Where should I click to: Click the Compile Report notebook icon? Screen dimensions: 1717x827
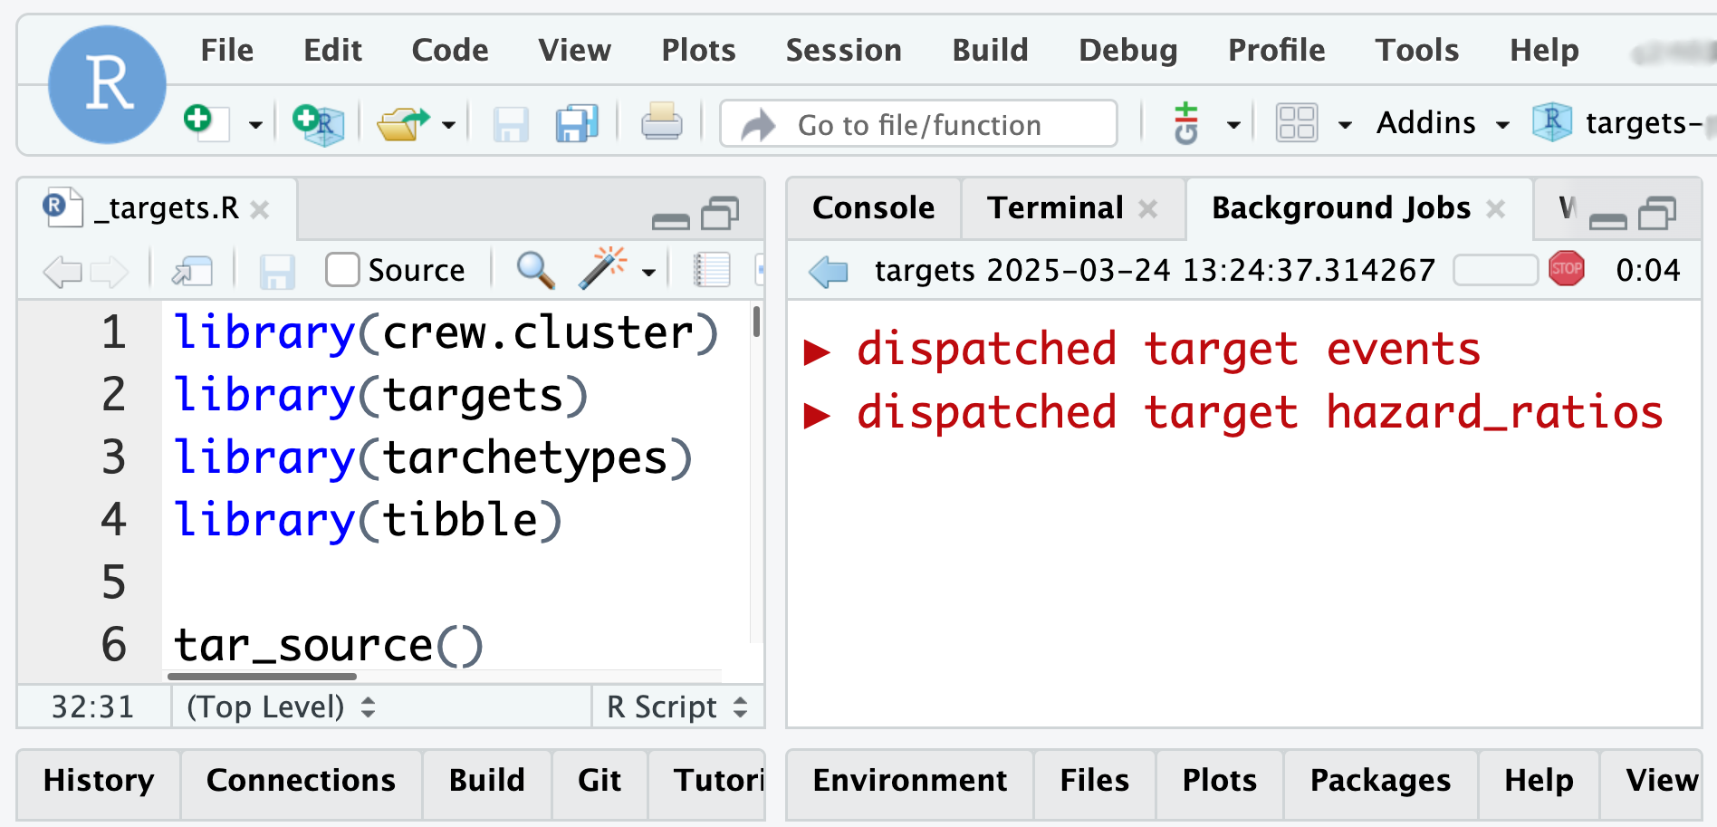(712, 270)
